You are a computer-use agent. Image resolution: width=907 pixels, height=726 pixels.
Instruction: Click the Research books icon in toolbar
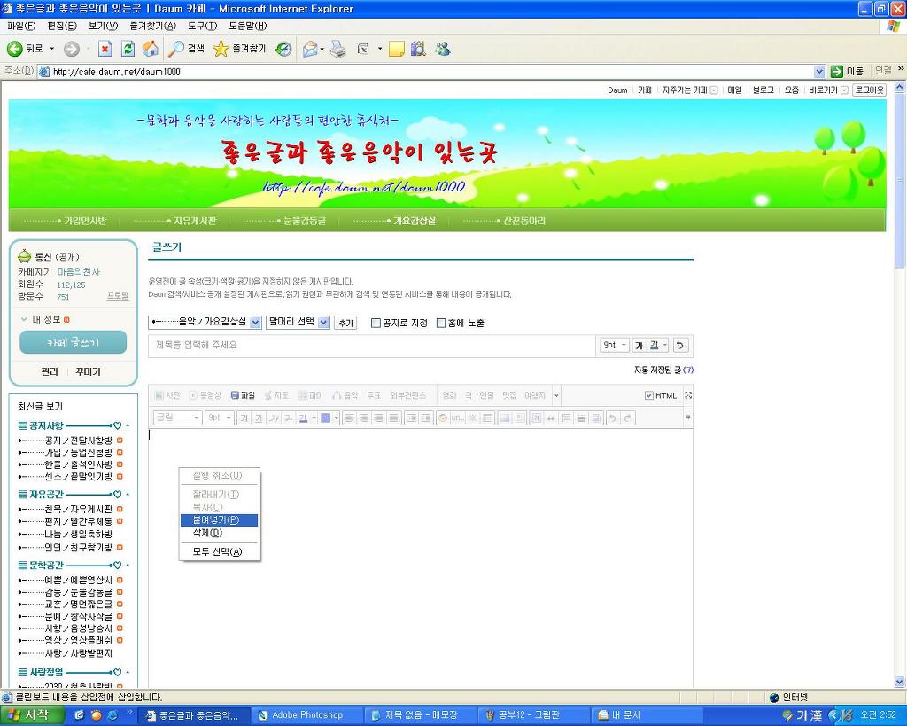pos(418,50)
